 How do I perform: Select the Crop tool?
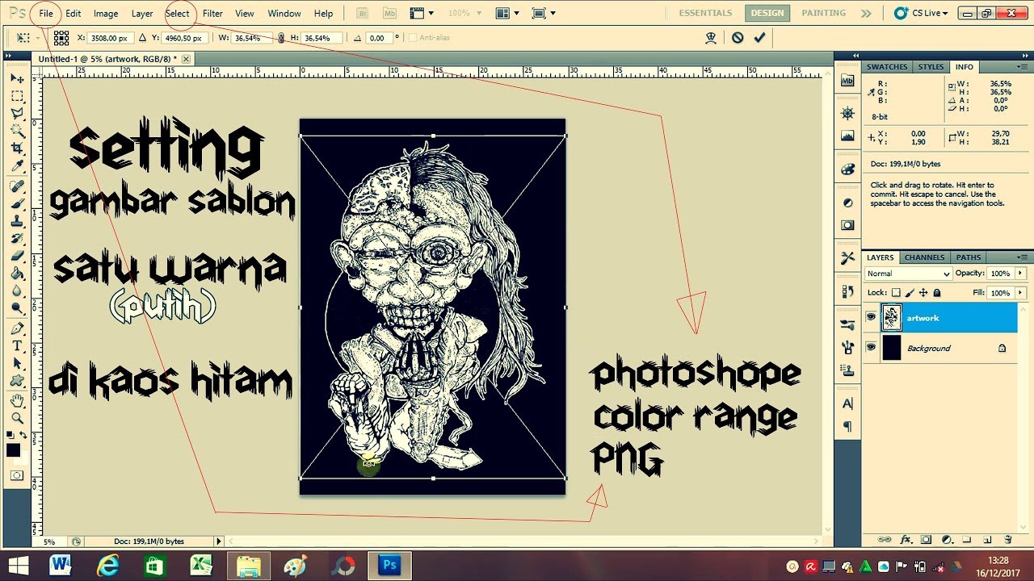pos(17,148)
